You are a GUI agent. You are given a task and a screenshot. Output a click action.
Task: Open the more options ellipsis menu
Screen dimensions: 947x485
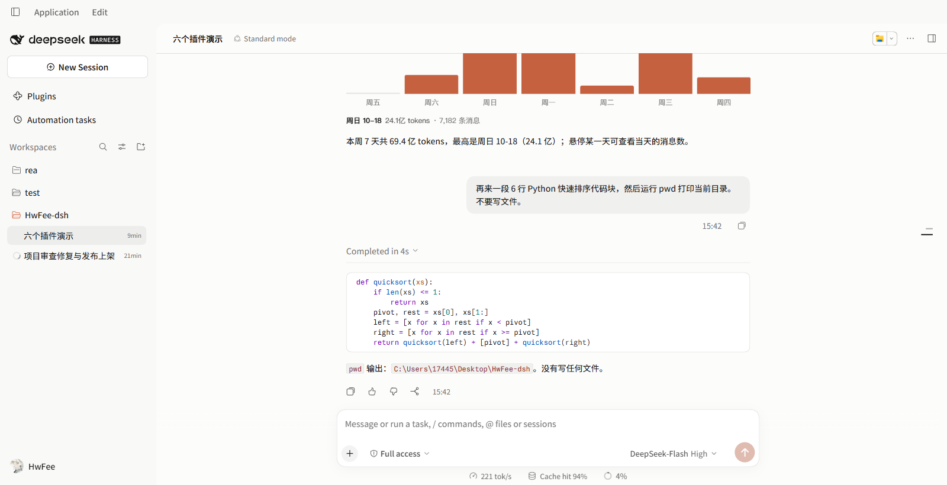pyautogui.click(x=910, y=38)
